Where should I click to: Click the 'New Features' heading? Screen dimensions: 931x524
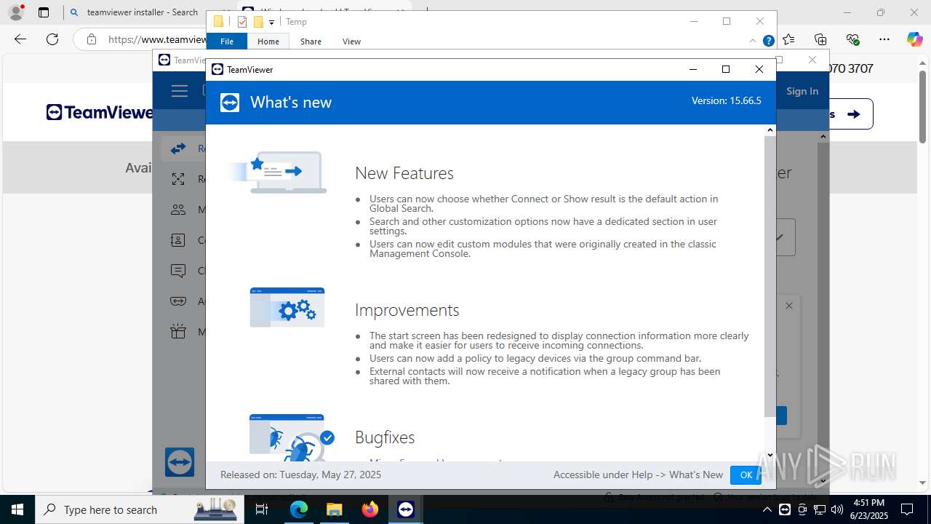pyautogui.click(x=404, y=173)
